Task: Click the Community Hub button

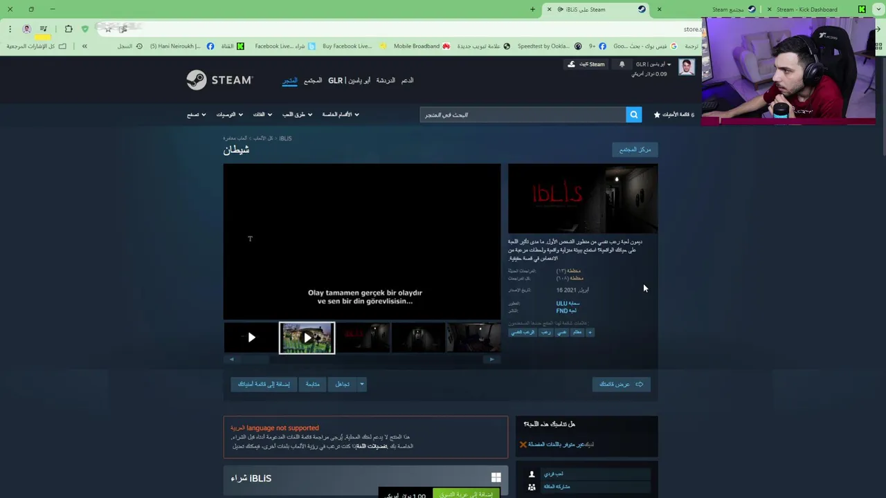Action: pyautogui.click(x=635, y=149)
